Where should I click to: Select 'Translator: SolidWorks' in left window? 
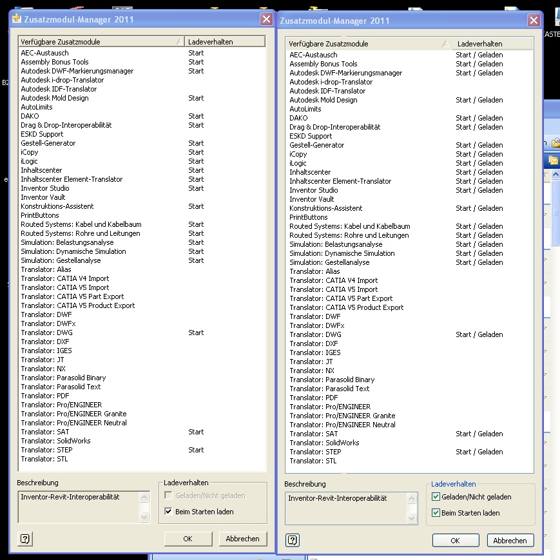click(55, 441)
